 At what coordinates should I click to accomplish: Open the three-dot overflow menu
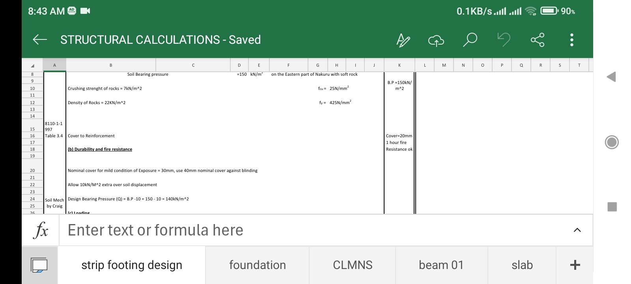click(571, 40)
